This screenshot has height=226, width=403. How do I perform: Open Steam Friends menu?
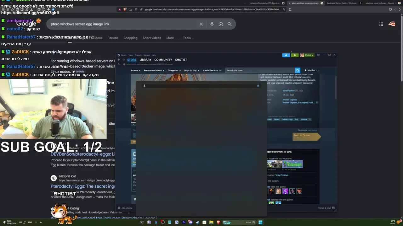click(138, 55)
